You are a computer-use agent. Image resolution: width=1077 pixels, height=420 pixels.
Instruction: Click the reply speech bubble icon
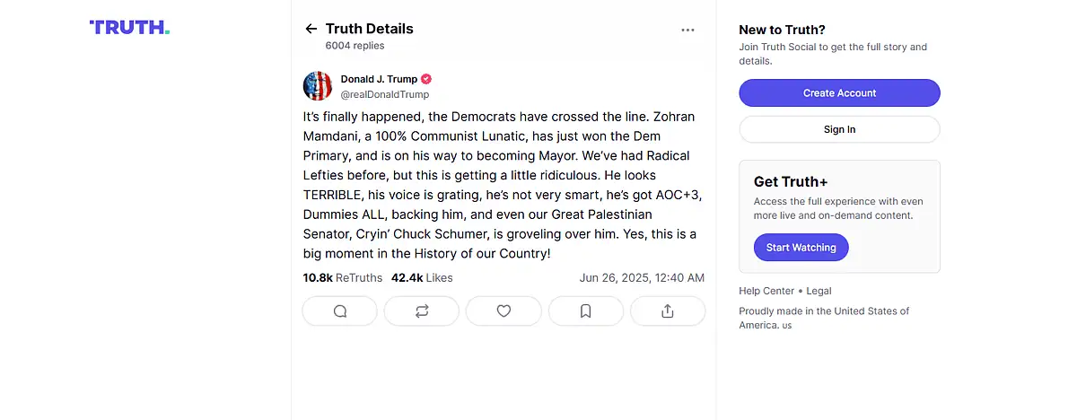tap(340, 311)
